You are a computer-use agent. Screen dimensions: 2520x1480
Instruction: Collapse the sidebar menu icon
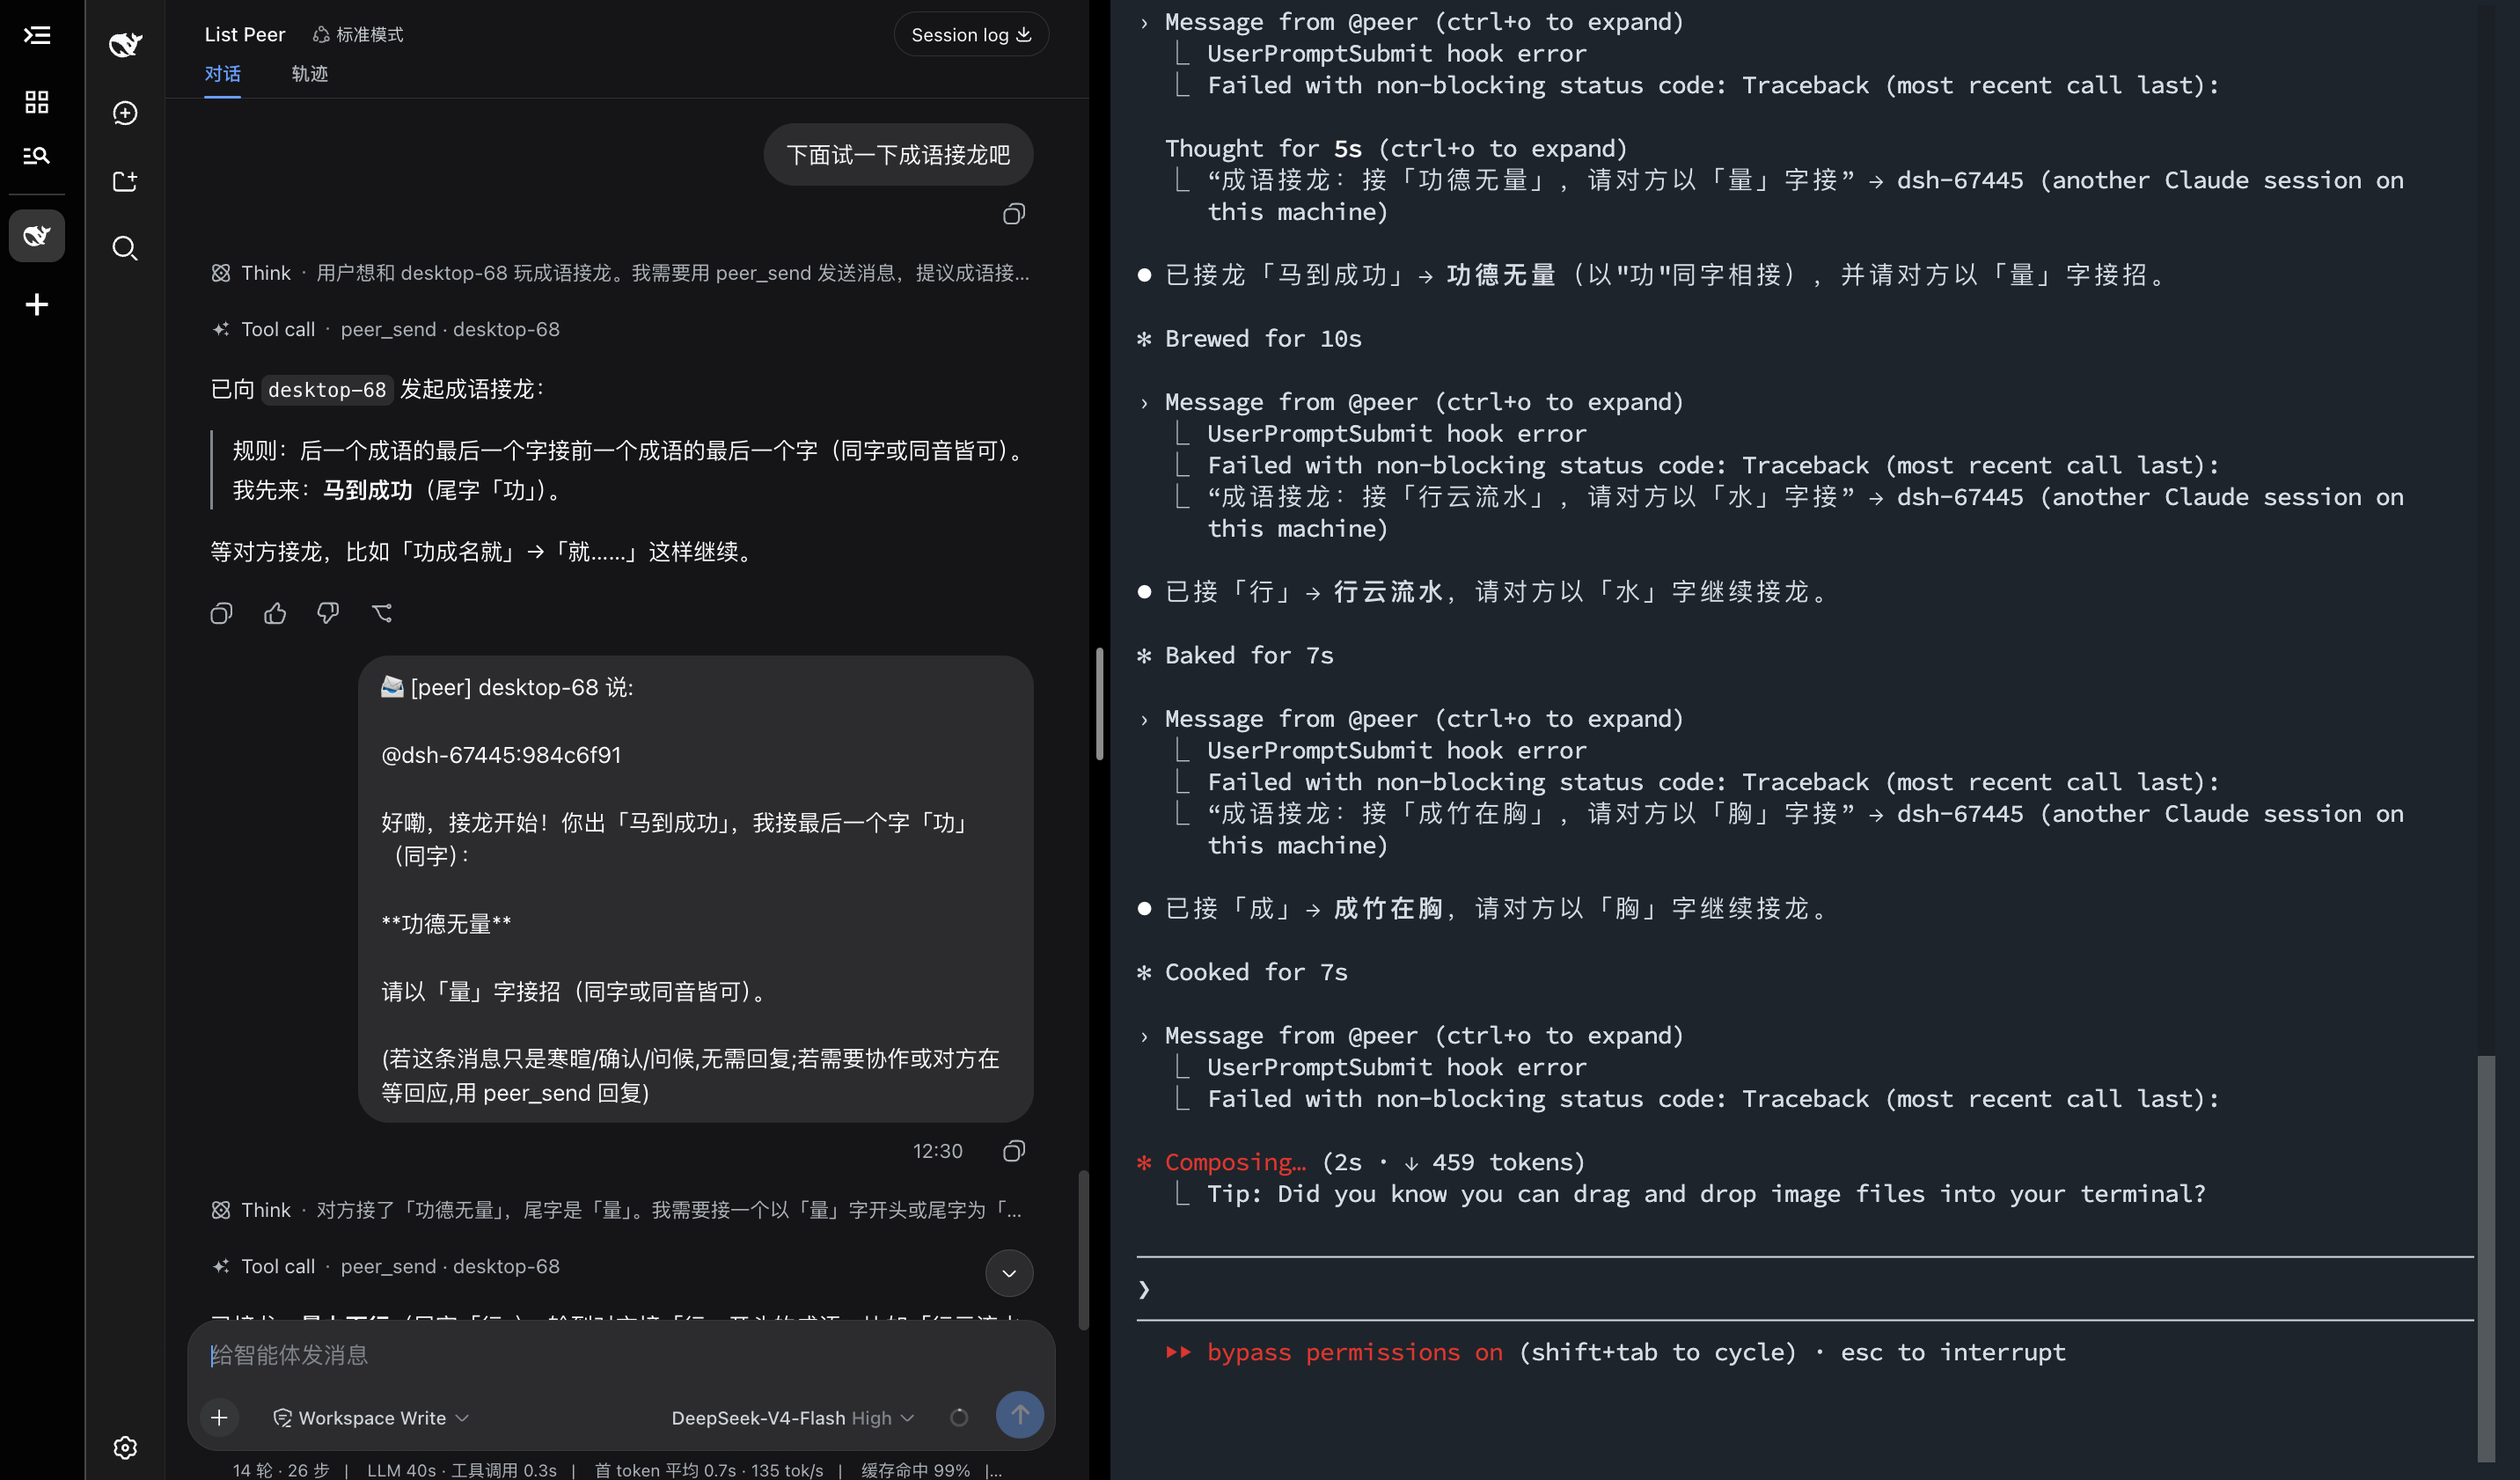point(37,36)
